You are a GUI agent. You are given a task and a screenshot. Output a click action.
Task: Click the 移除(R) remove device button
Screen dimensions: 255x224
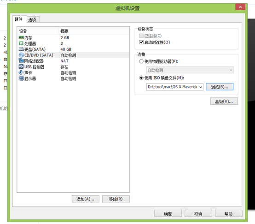(x=116, y=199)
